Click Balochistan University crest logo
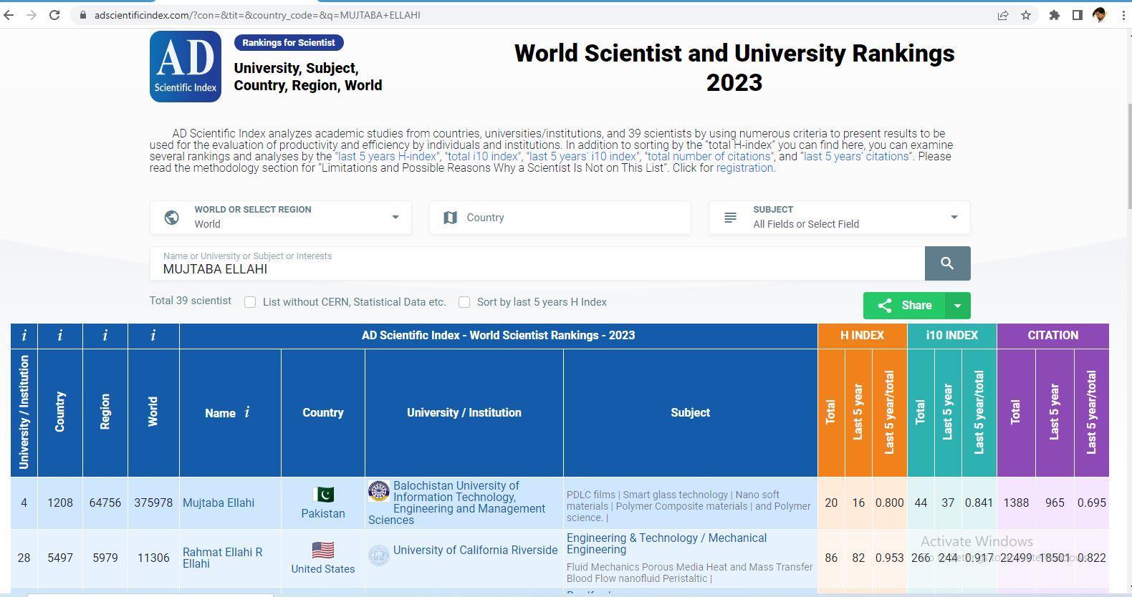The height and width of the screenshot is (597, 1132). pos(379,491)
